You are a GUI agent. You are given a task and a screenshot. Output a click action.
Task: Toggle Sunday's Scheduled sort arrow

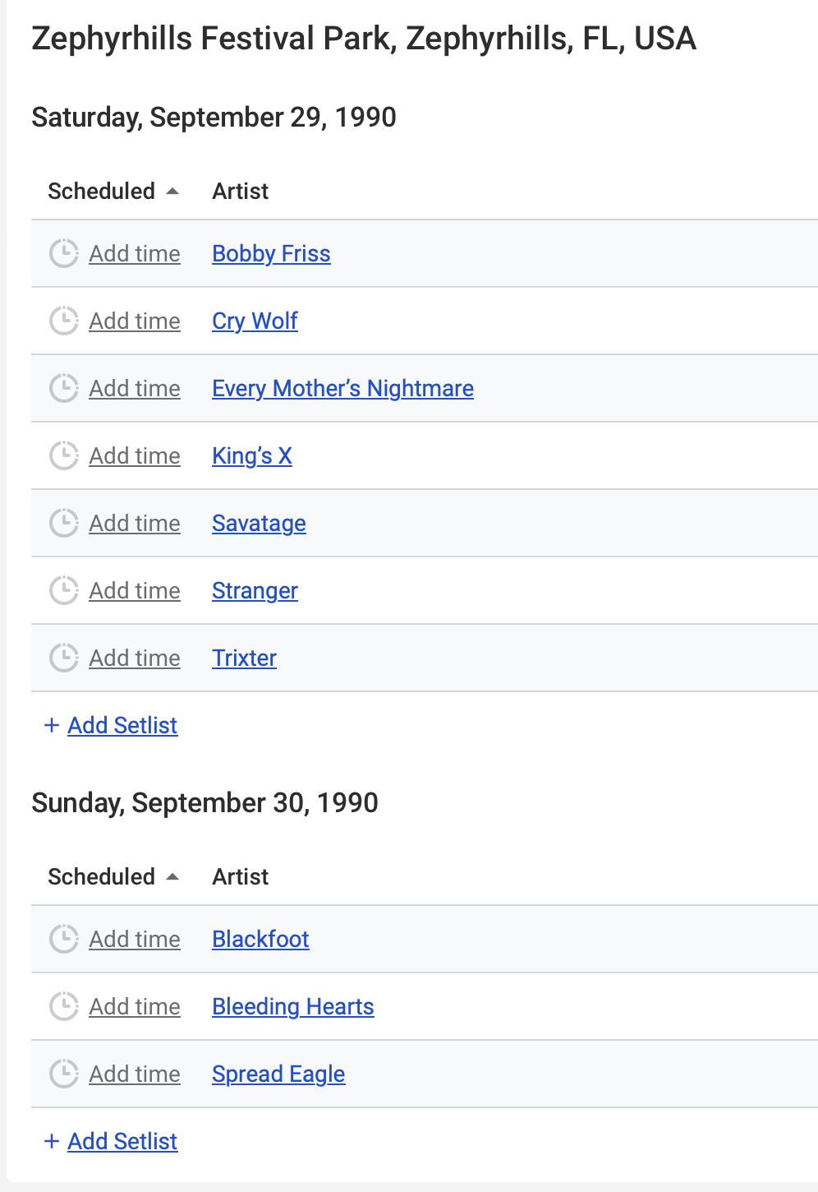pos(172,877)
